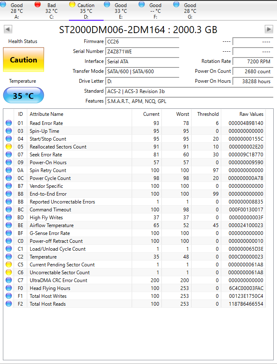277x364 pixels.
Task: Click the ID column header
Action: click(20, 114)
